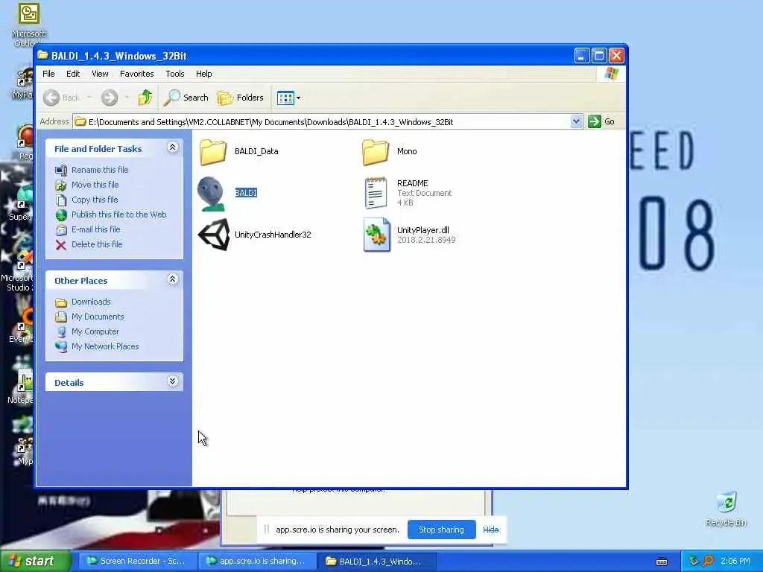This screenshot has width=763, height=572.
Task: Click the Publish to Web globe icon
Action: pyautogui.click(x=61, y=214)
